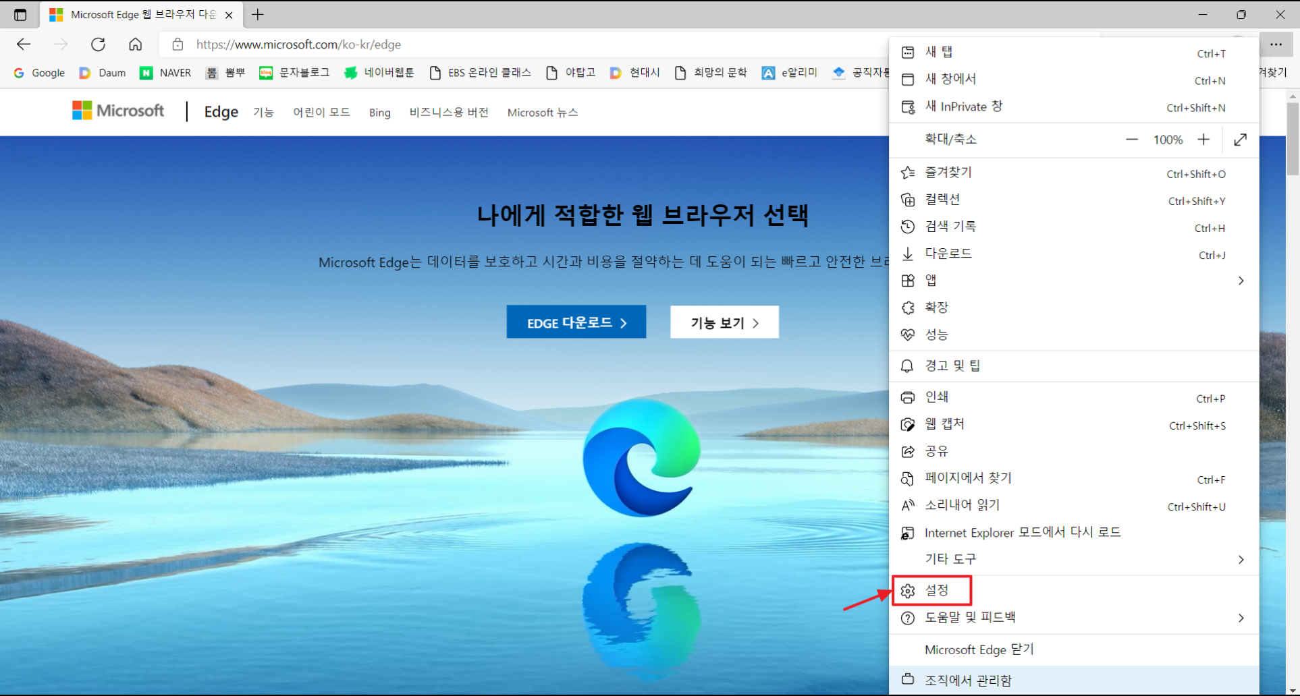
Task: Open 설정 from menu
Action: (x=1074, y=591)
